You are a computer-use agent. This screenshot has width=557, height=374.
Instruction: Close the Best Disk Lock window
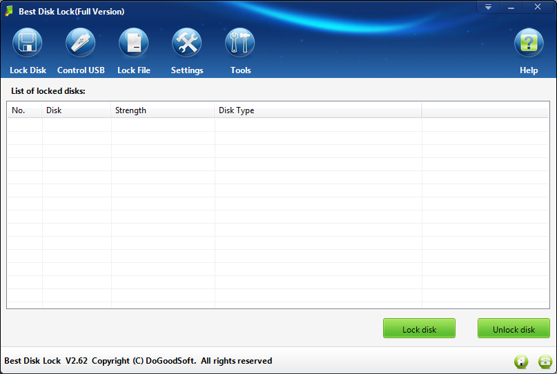tap(538, 7)
